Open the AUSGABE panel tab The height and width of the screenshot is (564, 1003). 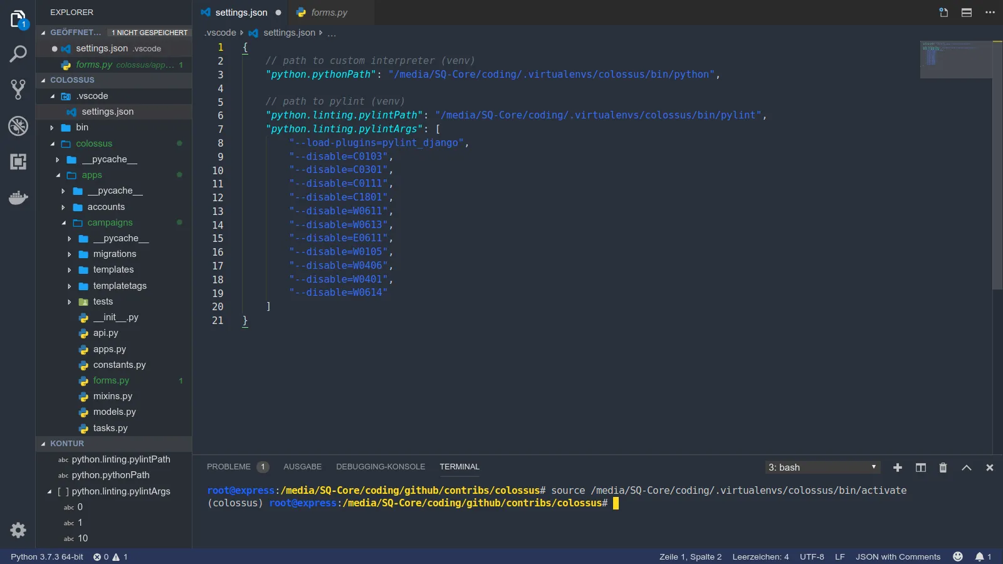(x=302, y=467)
